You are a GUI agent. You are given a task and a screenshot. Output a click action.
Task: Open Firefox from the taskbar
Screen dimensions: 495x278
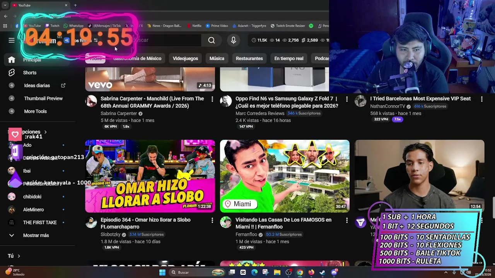click(x=311, y=272)
